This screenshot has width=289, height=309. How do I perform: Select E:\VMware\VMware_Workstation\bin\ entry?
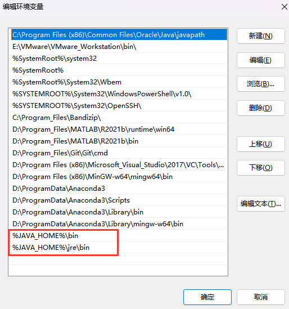click(118, 47)
